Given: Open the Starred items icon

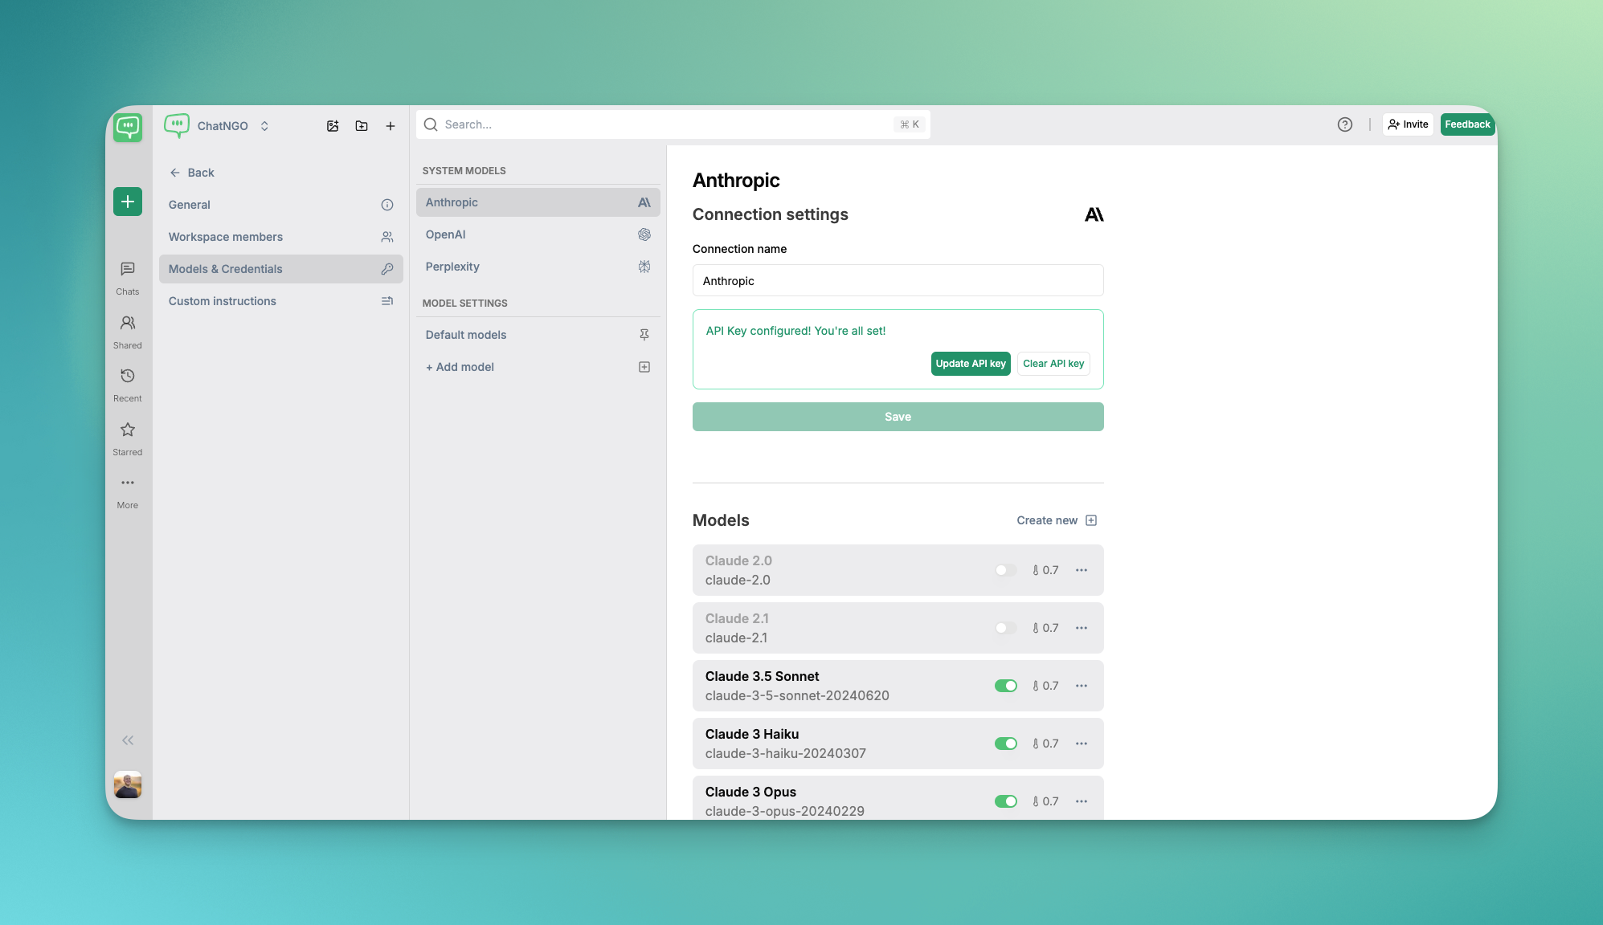Looking at the screenshot, I should [x=128, y=430].
